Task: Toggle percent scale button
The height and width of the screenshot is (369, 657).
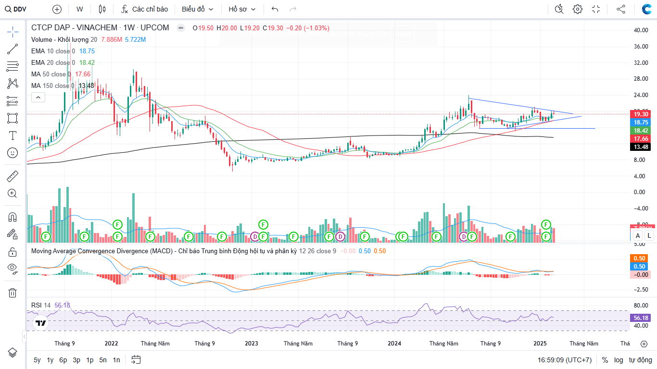Action: [x=605, y=360]
